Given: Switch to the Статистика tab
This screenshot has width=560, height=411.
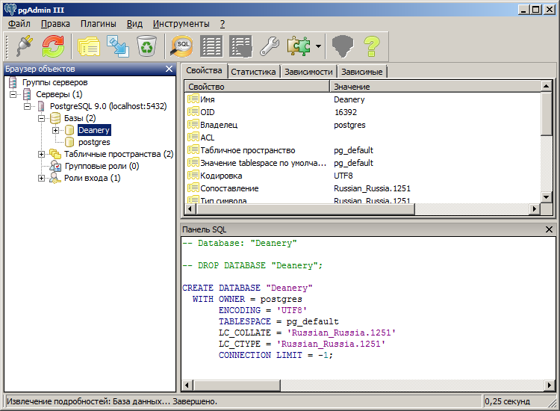Looking at the screenshot, I should [x=253, y=72].
